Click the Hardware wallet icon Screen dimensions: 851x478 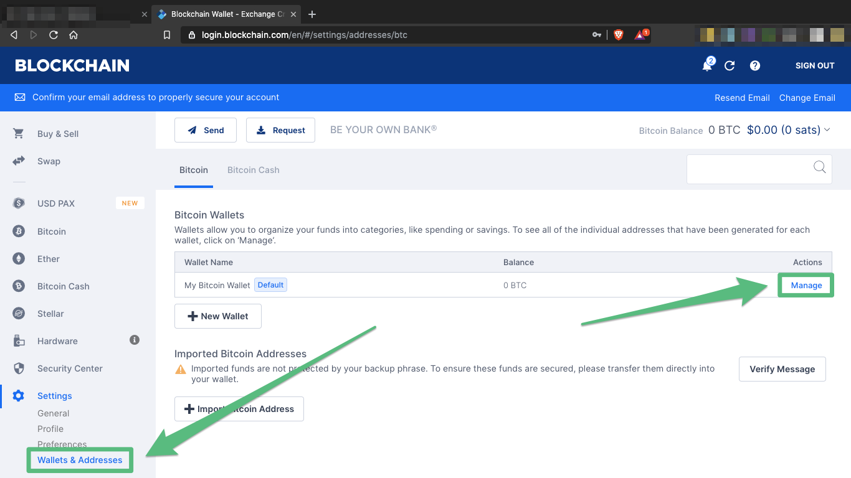click(x=19, y=341)
